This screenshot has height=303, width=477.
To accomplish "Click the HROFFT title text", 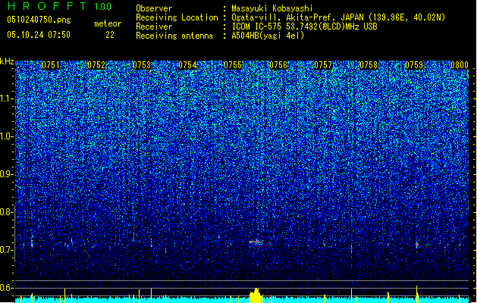I will click(x=47, y=6).
